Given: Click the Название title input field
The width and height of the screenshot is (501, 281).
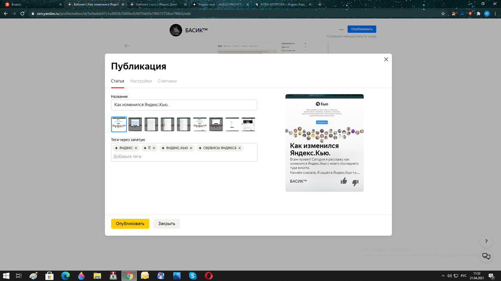Looking at the screenshot, I should (184, 105).
